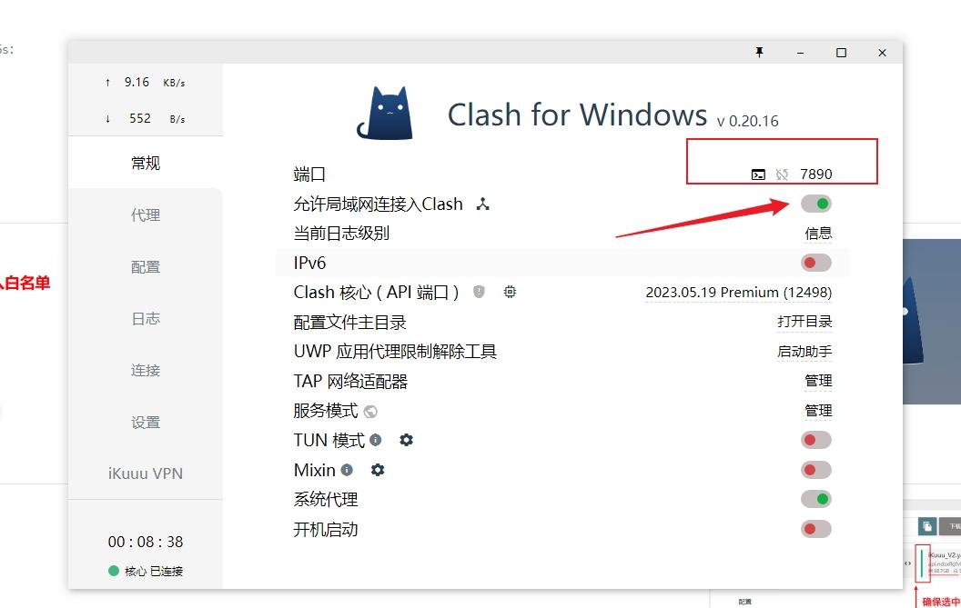The width and height of the screenshot is (961, 608).
Task: Open Mixin gear settings
Action: pos(378,470)
